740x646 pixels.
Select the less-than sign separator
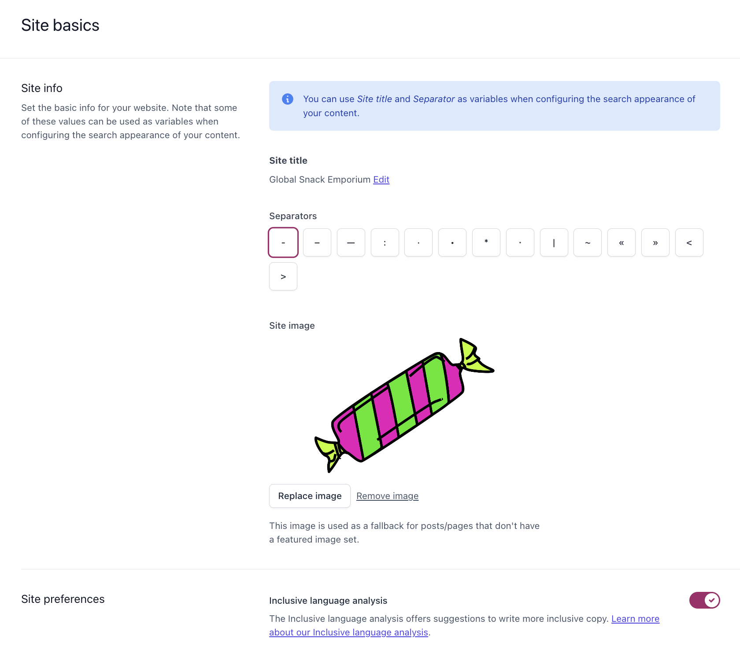pos(689,242)
